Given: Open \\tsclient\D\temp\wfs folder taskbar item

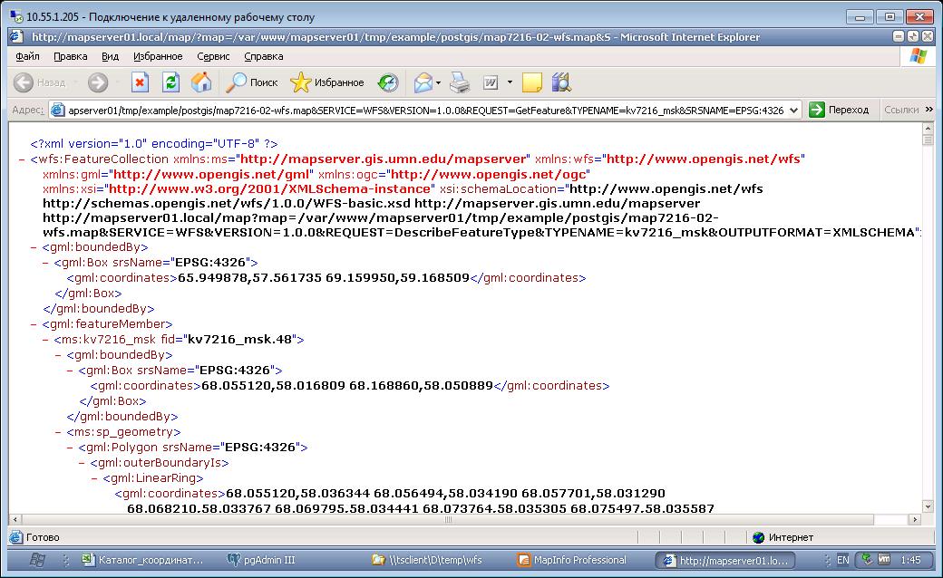Looking at the screenshot, I should click(x=427, y=560).
